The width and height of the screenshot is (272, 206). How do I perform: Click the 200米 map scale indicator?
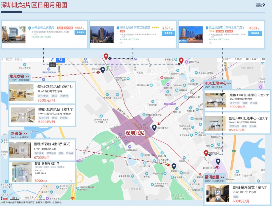pyautogui.click(x=15, y=198)
